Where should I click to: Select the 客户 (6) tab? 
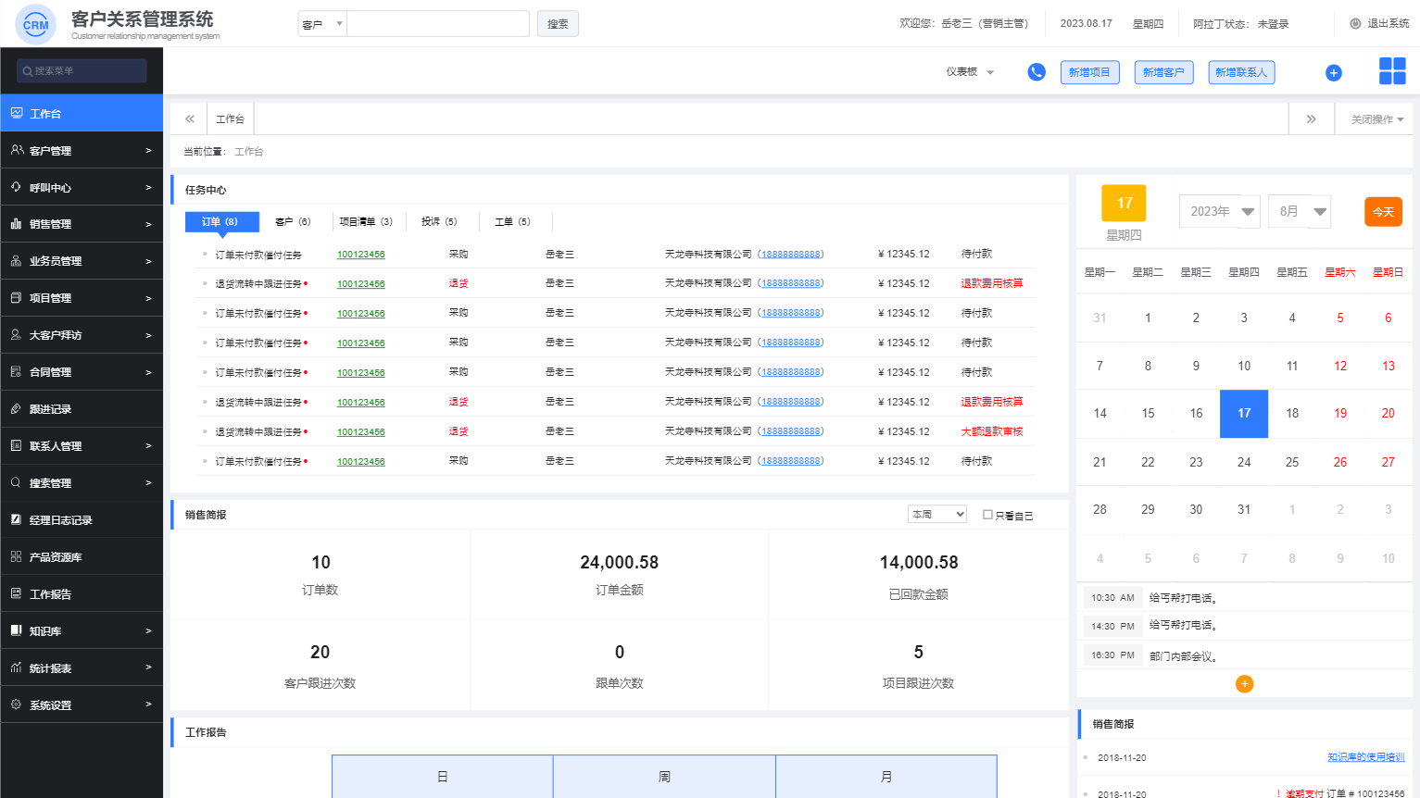click(293, 222)
